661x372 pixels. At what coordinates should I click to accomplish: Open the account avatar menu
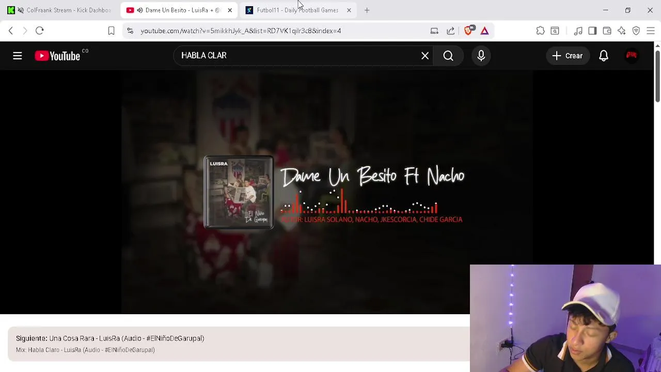click(x=632, y=56)
